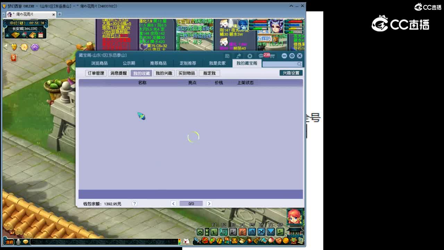Click the chat input field
Screen dimensions: 444x250
click(x=104, y=242)
